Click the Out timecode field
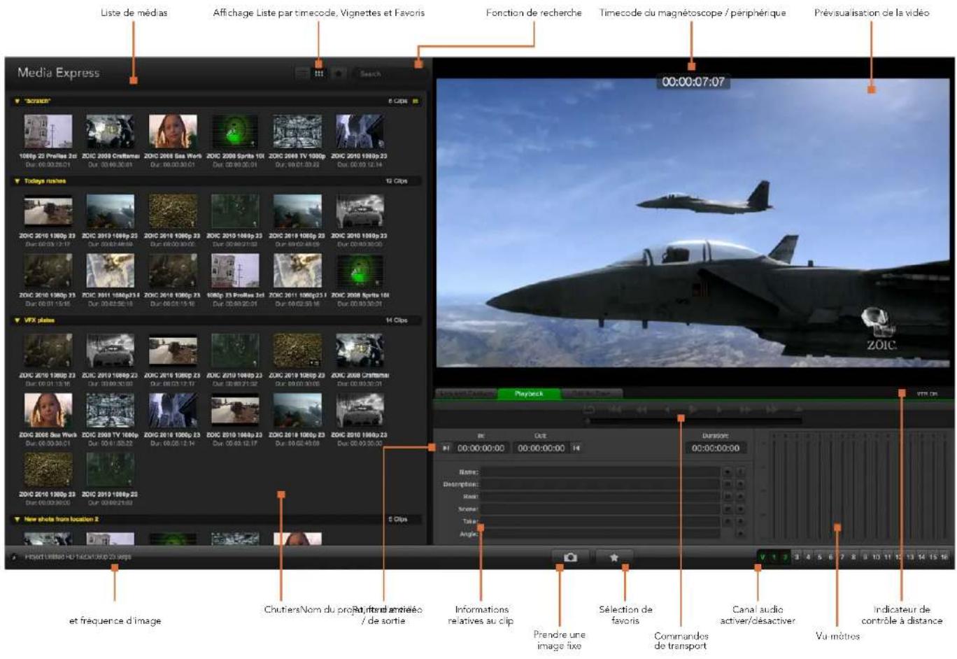957x659 pixels. [x=541, y=448]
